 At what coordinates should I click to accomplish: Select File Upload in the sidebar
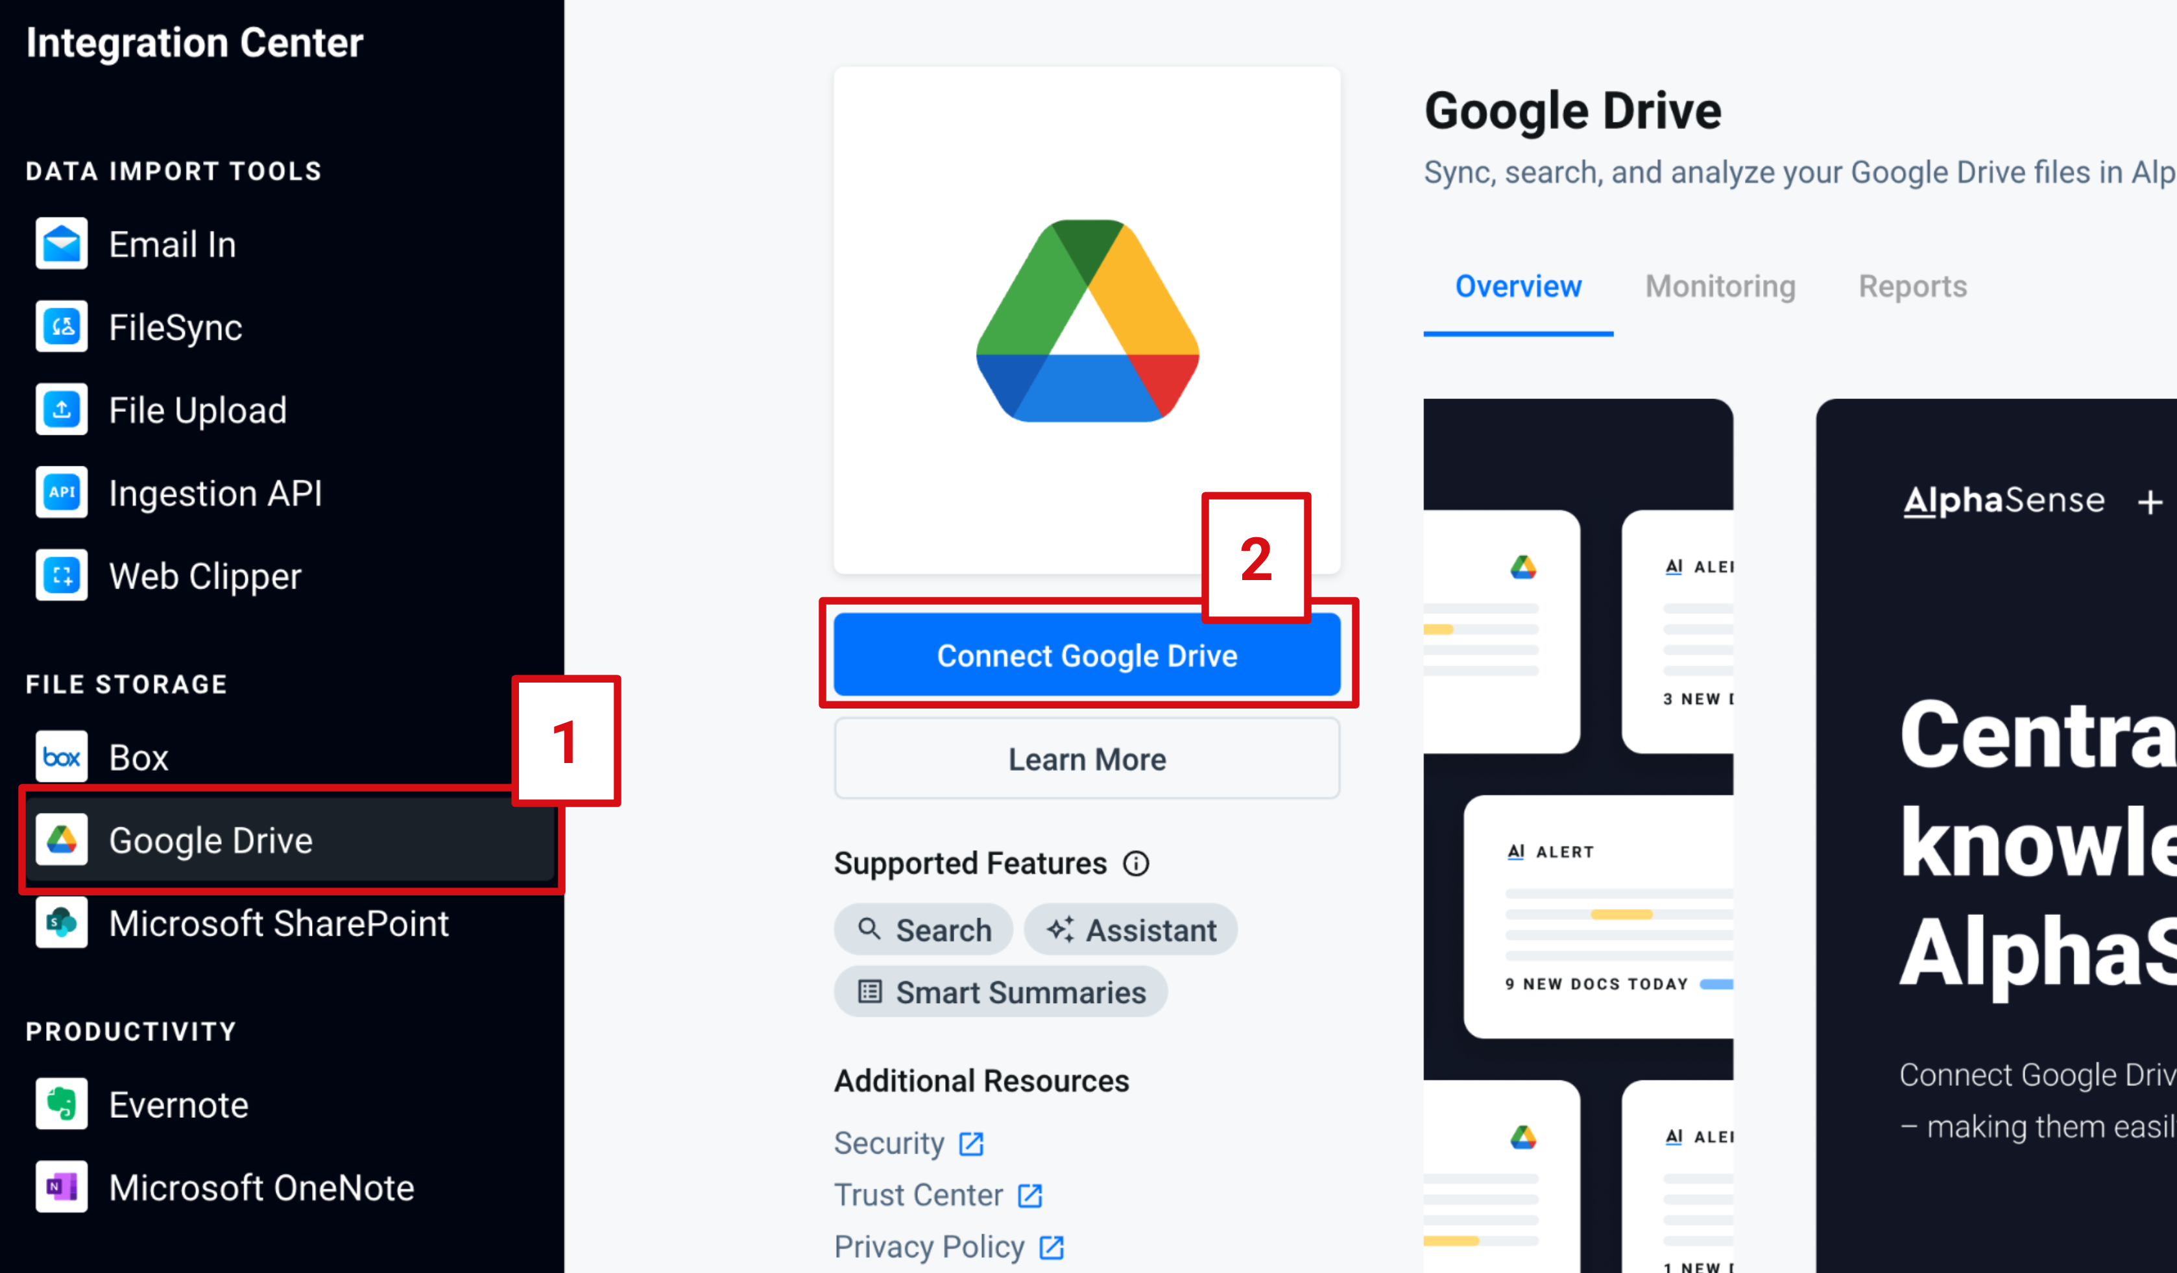pos(289,409)
